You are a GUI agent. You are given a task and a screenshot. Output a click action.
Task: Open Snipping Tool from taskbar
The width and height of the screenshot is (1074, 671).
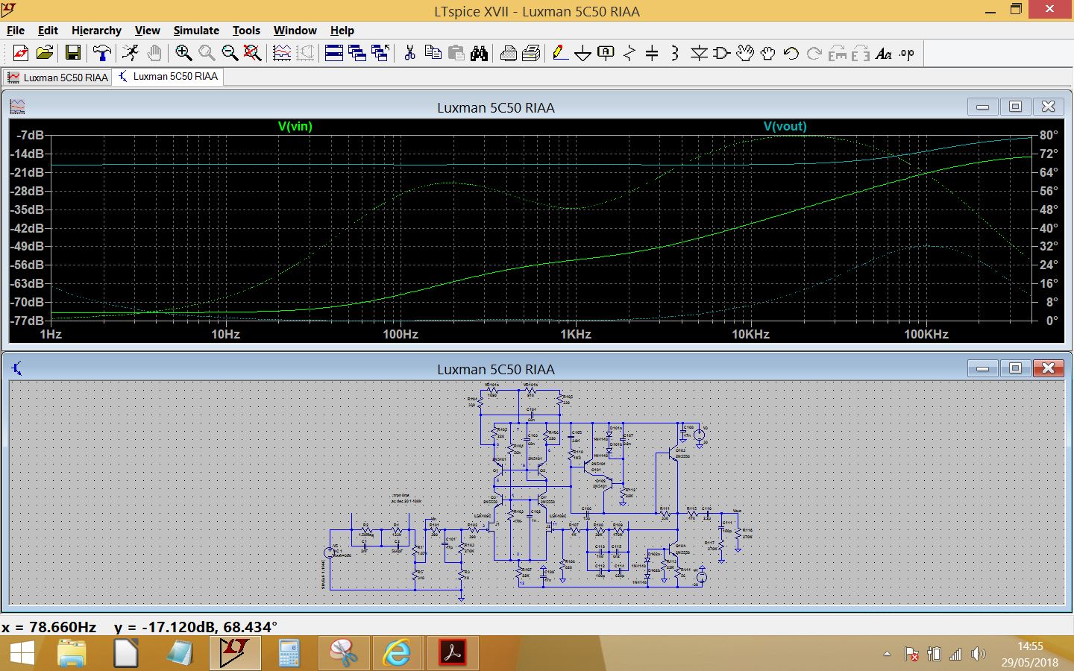(x=342, y=654)
